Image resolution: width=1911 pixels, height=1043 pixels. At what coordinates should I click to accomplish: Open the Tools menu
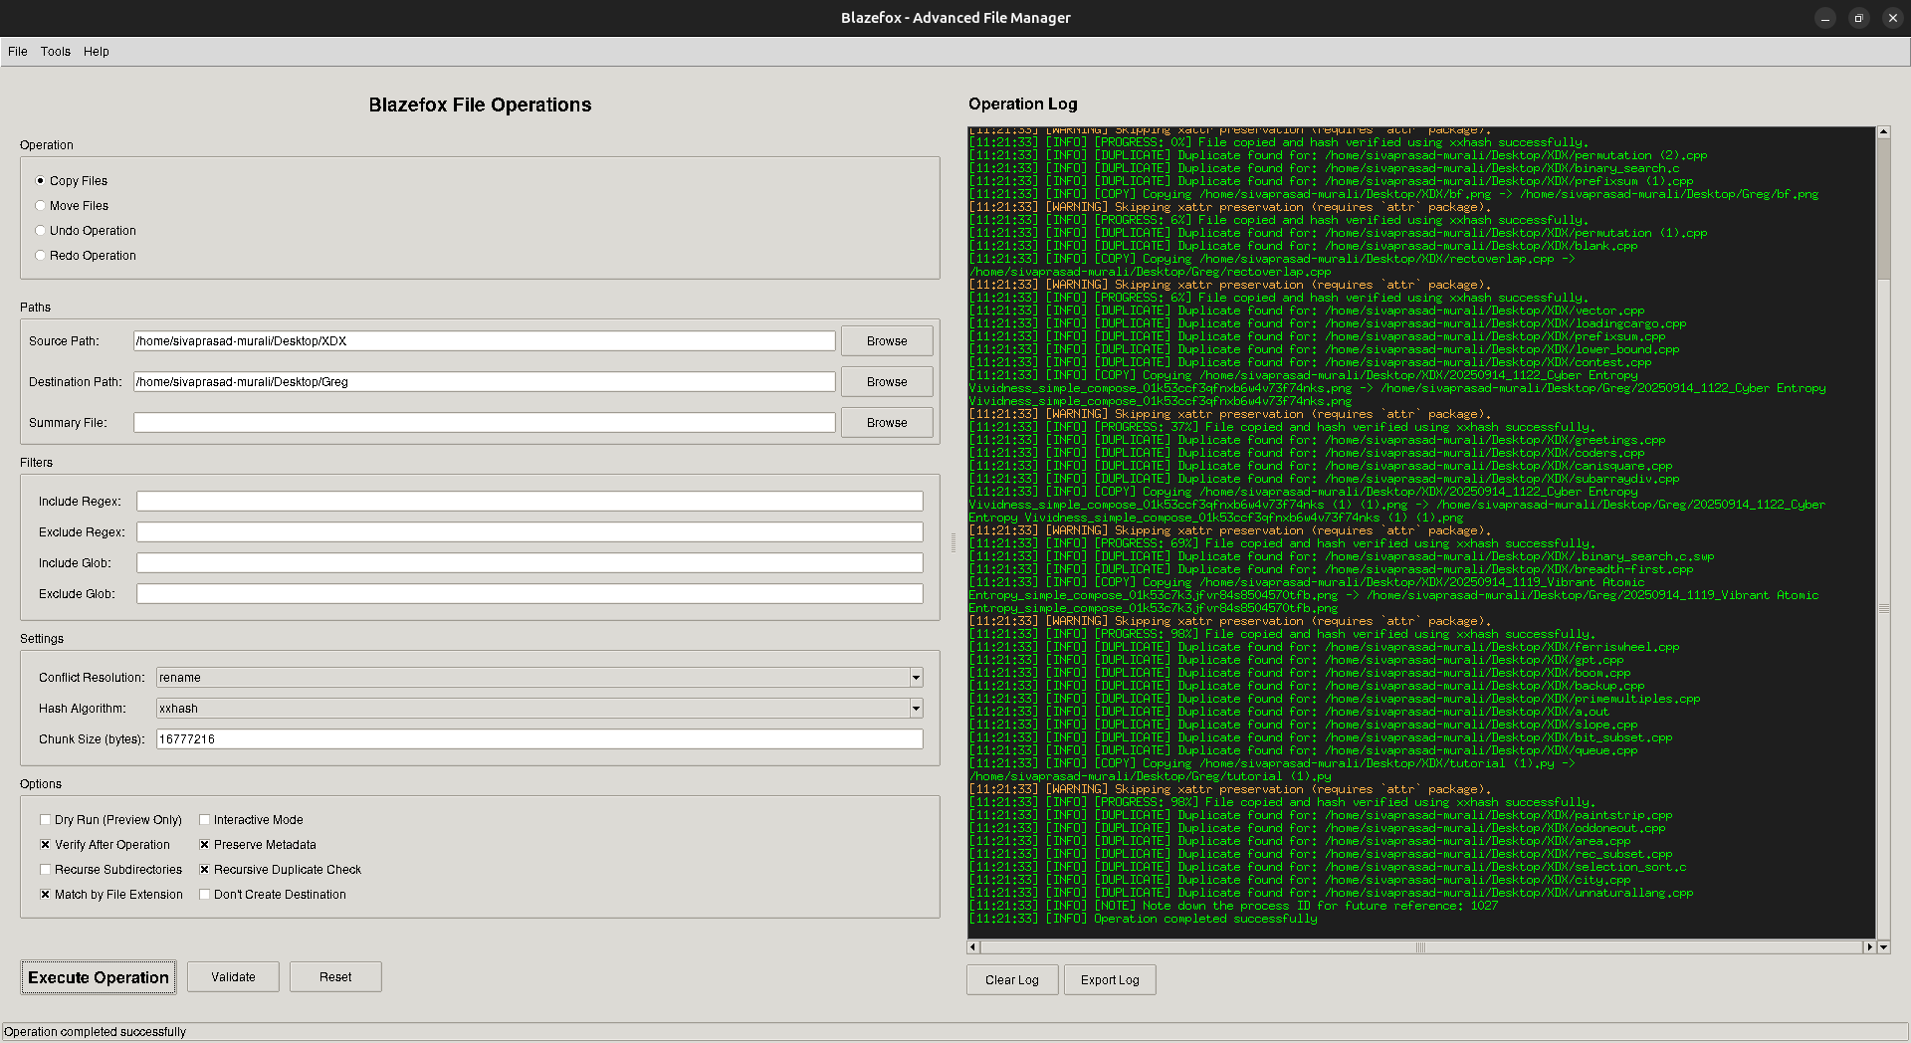click(56, 52)
